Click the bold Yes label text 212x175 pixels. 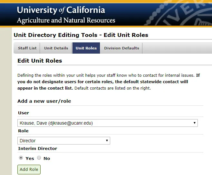(30, 158)
